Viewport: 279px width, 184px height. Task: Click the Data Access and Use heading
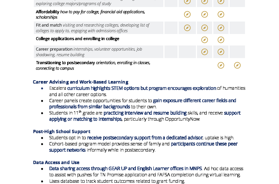tap(56, 163)
